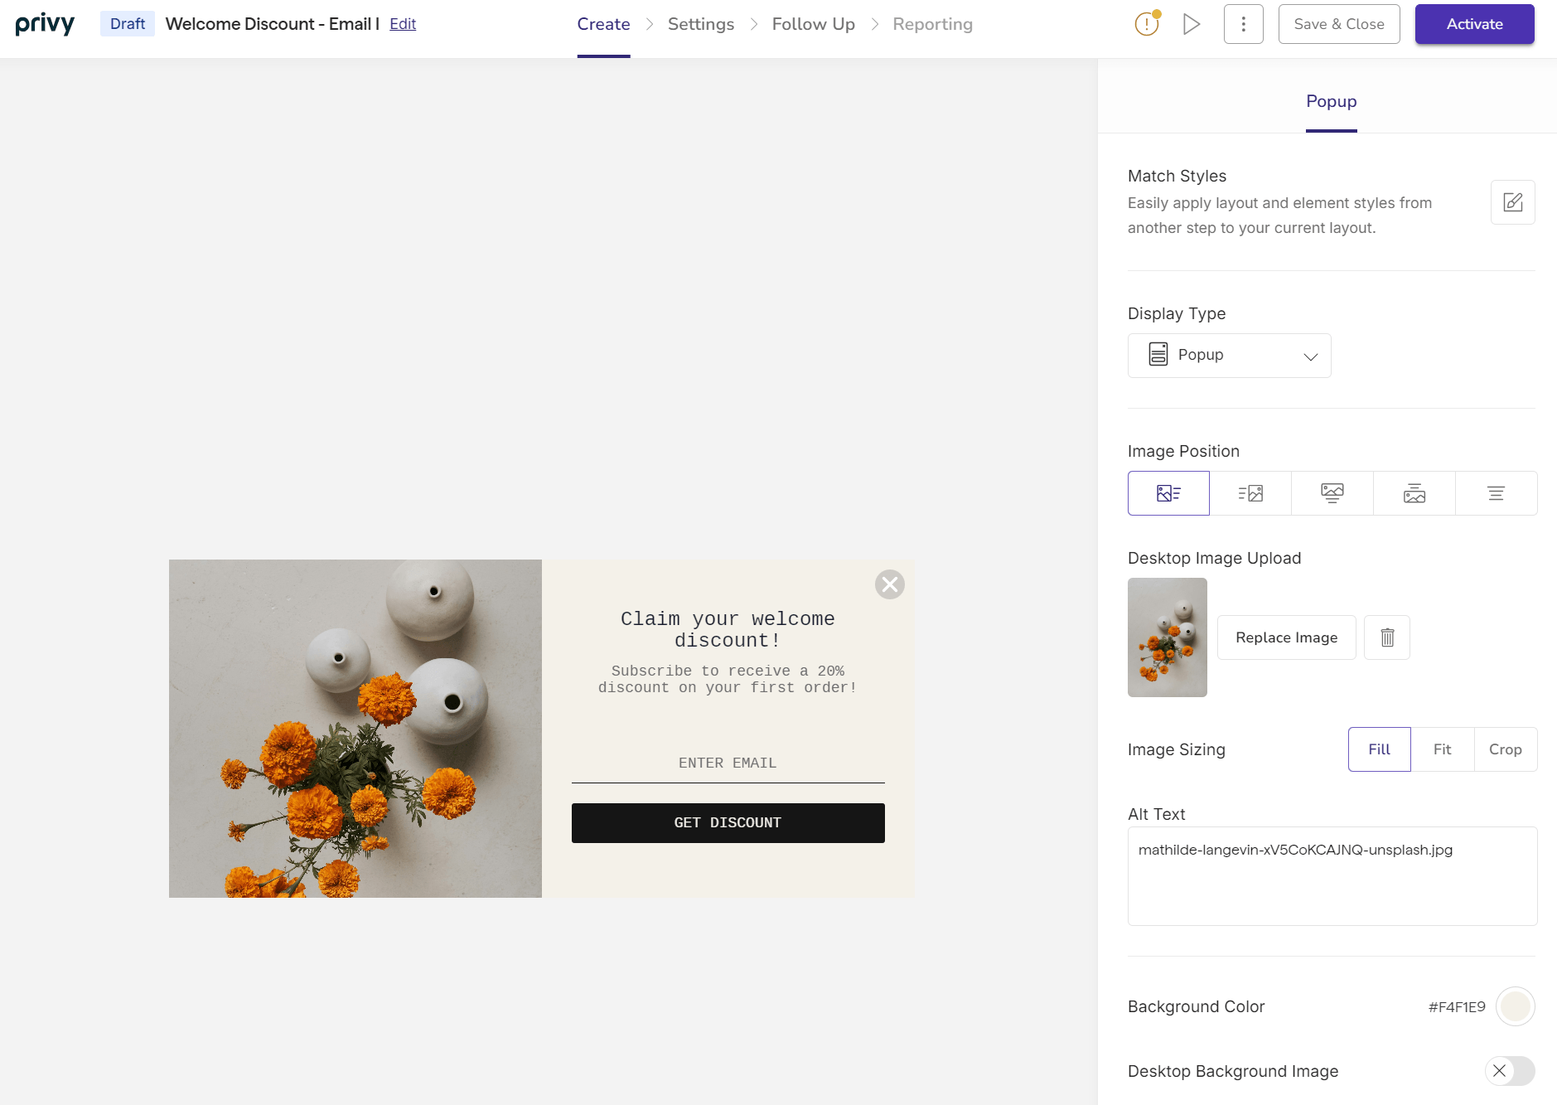Choose Fit image sizing

coord(1443,749)
